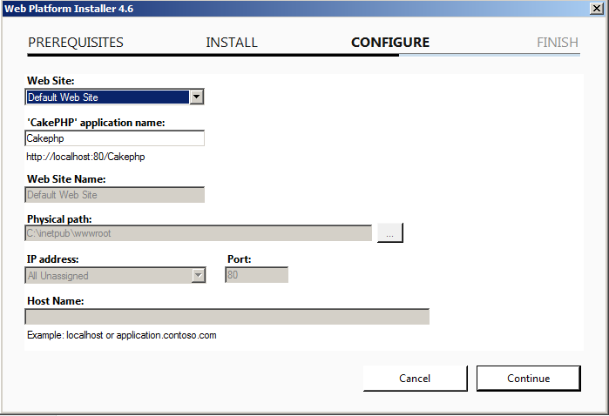The image size is (609, 416).
Task: Click the 'CakePHP' application name field
Action: (x=115, y=138)
